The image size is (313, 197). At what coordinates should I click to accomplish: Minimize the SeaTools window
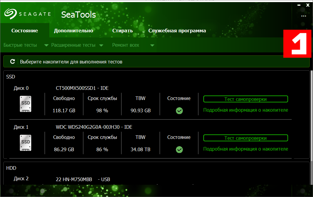[299, 5]
